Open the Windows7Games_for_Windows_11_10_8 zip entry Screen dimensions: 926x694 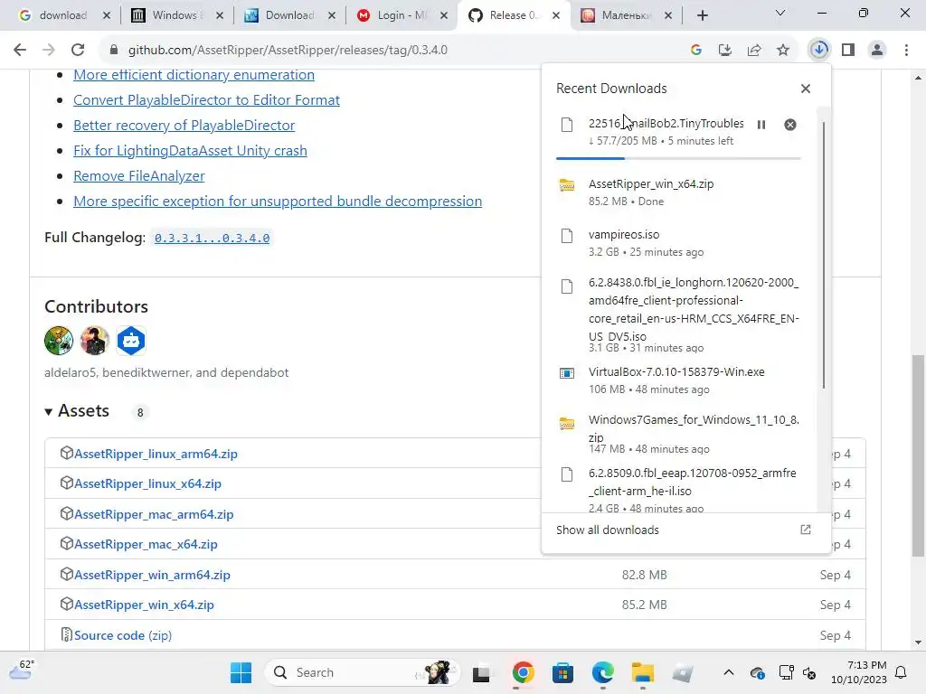[x=679, y=434]
